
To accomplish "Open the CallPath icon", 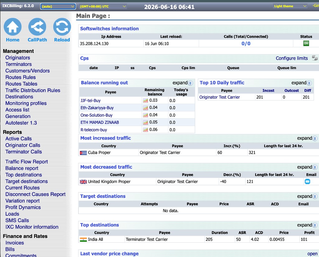I will click(x=37, y=27).
